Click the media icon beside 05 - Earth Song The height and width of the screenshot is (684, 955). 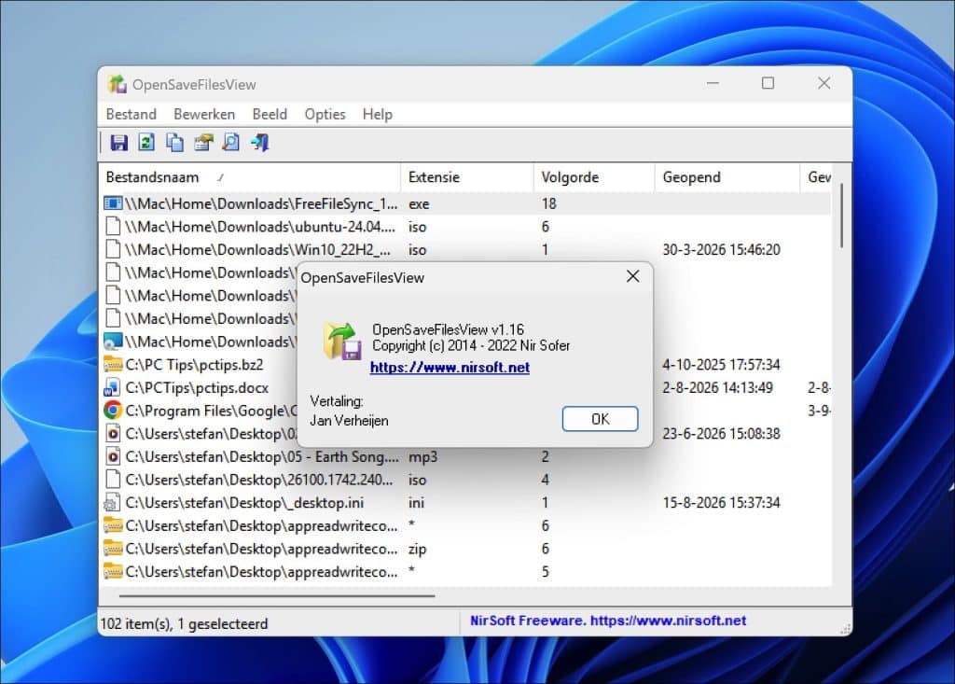tap(113, 456)
